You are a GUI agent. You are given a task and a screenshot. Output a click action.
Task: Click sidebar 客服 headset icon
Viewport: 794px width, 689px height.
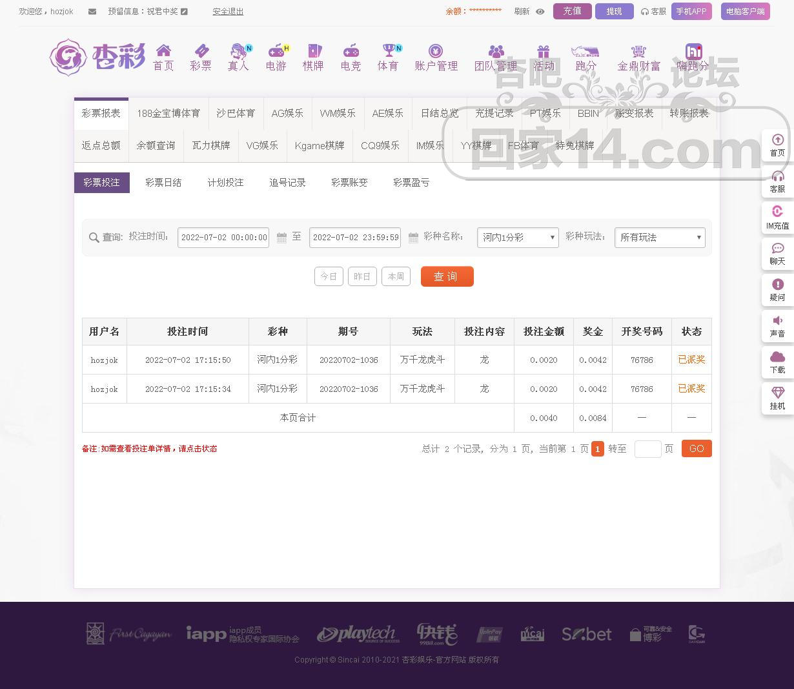(x=777, y=176)
